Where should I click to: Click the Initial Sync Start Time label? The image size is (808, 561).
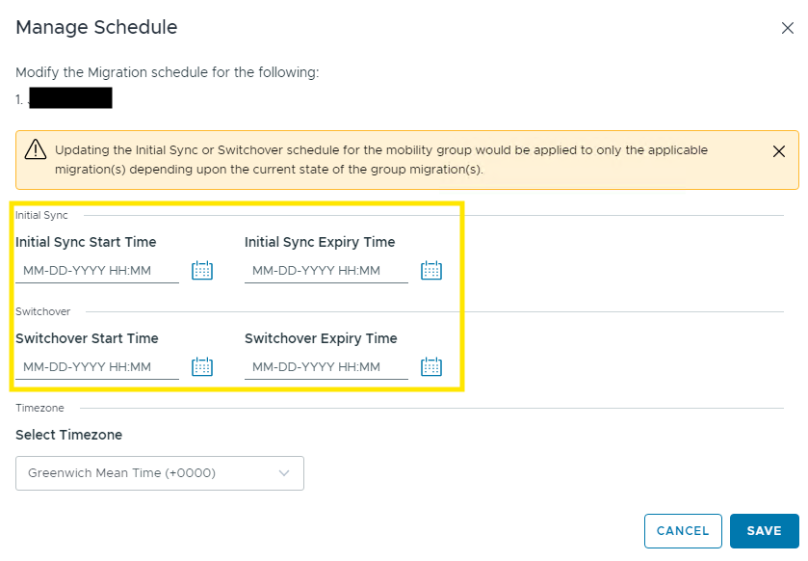(x=86, y=242)
